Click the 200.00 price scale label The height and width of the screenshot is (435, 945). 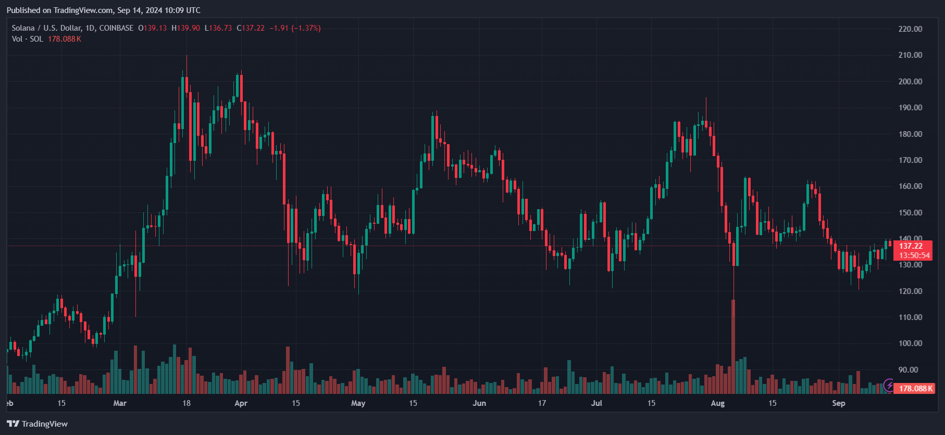[x=910, y=82]
